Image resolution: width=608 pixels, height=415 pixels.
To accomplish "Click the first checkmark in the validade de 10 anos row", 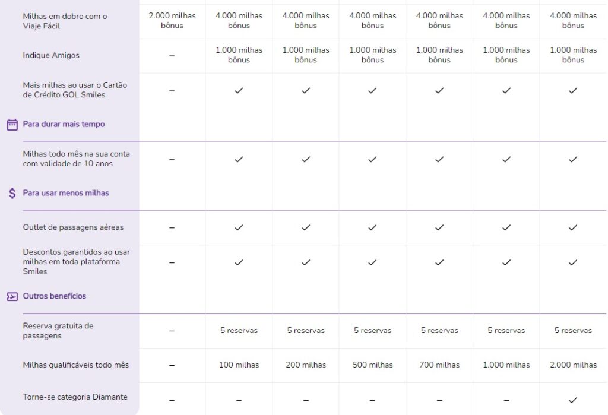I will tap(239, 159).
